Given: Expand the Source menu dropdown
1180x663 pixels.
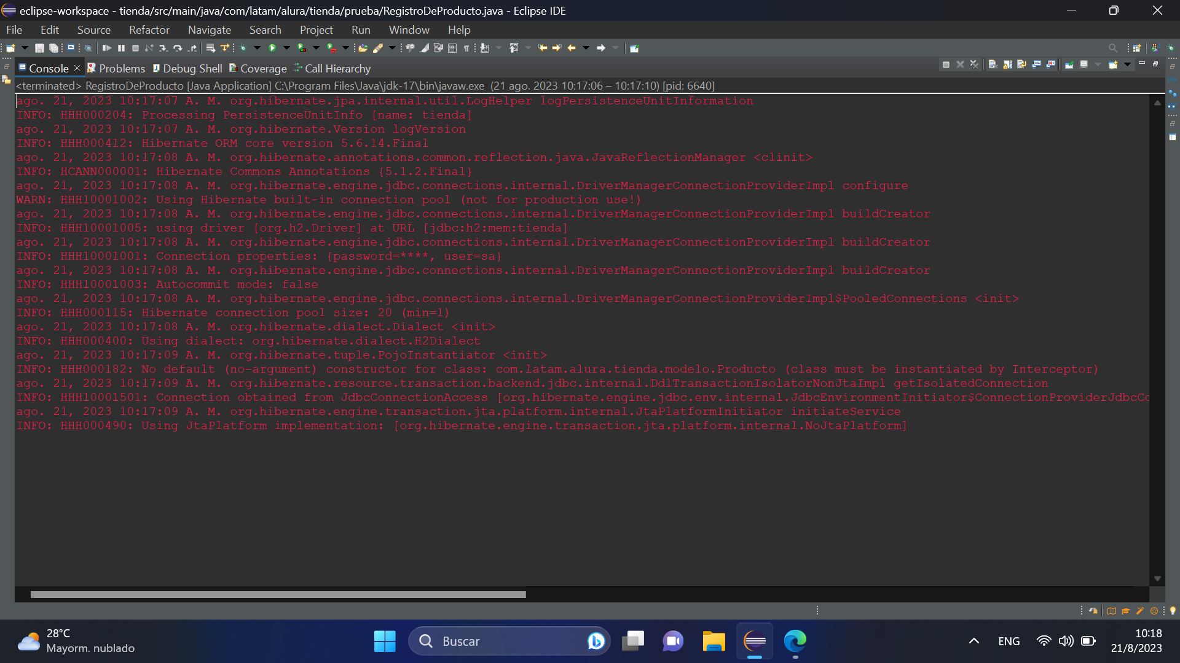Looking at the screenshot, I should coord(92,30).
